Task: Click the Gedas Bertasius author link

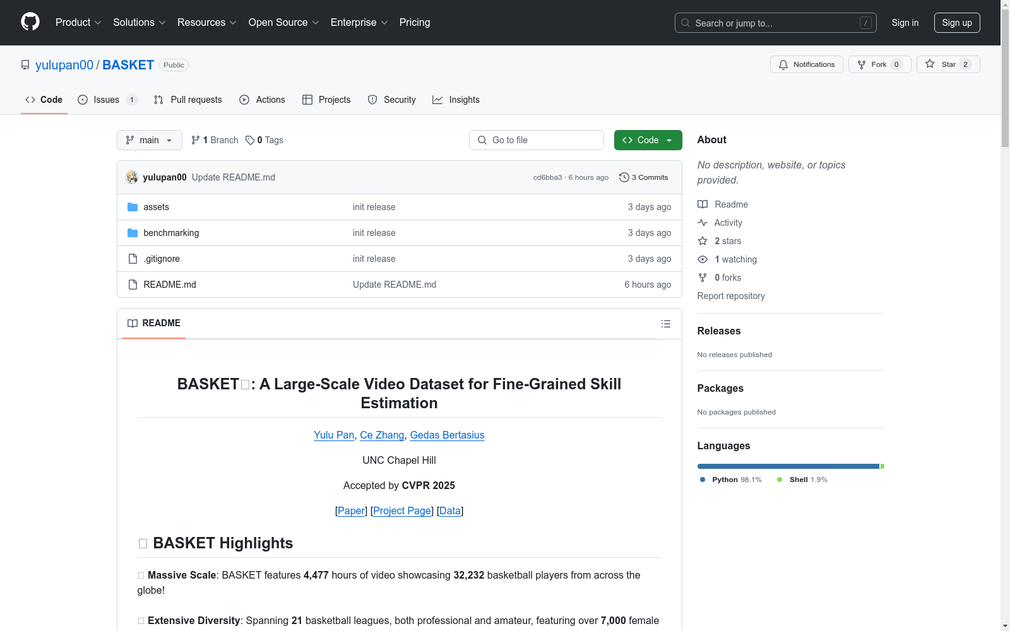Action: point(447,435)
